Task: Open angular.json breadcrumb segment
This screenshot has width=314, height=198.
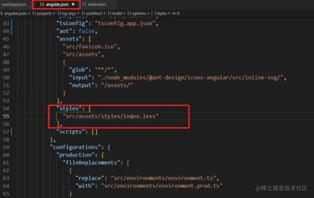Action: 15,13
